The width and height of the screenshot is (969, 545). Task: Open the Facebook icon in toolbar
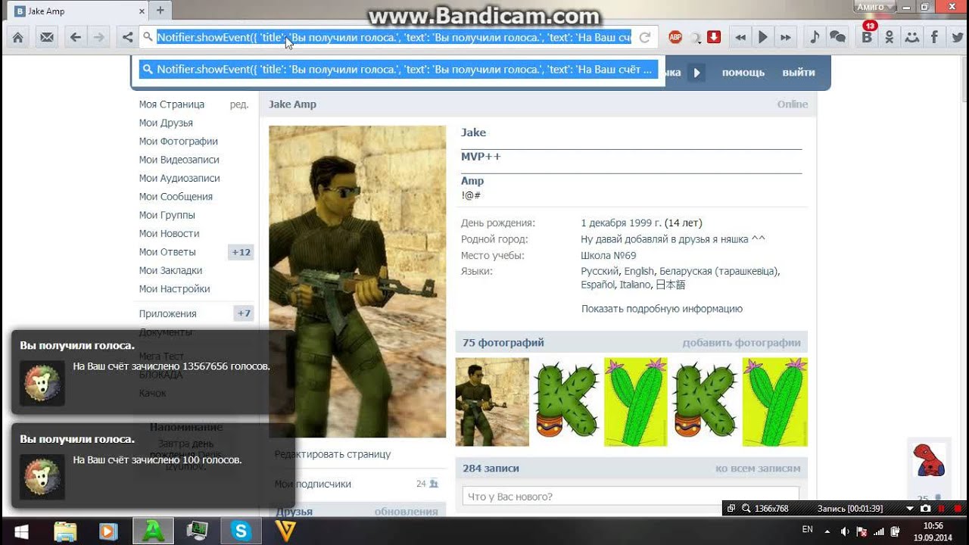tap(935, 37)
